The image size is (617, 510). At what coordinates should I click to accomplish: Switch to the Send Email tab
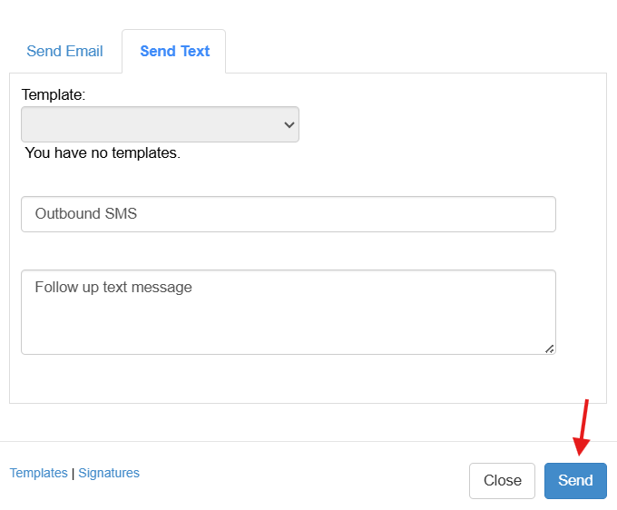coord(64,51)
